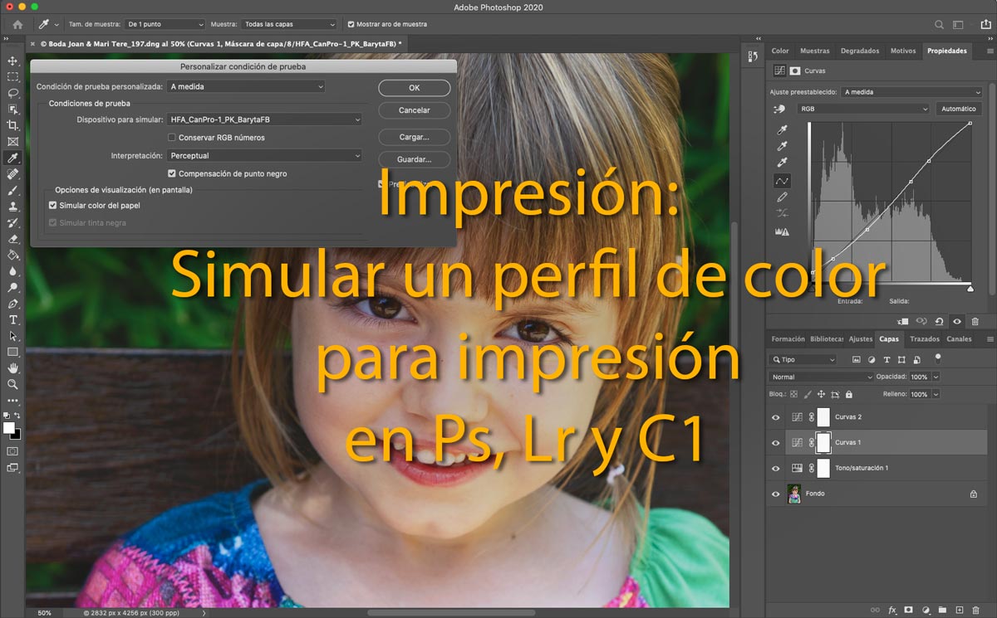Delete the adjustment layer from Properties panel
The image size is (997, 618).
[975, 321]
